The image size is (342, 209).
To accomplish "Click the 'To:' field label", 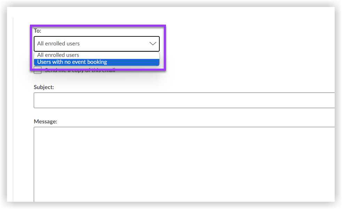I will 37,31.
